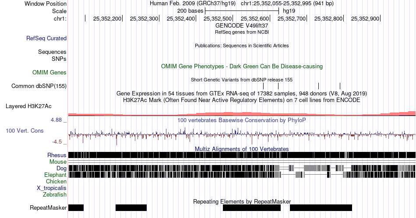Screen dimensions: 416x218
Task: Select the chr1: ruler label
Action: [60, 18]
